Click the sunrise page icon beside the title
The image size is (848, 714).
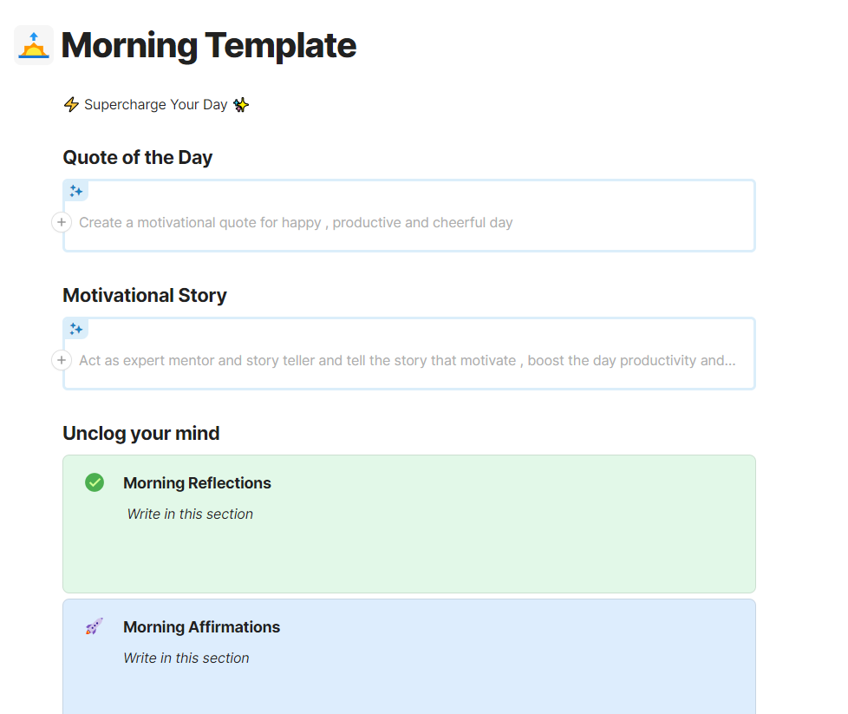(32, 44)
